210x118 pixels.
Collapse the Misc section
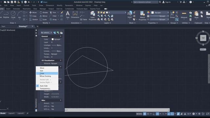coord(61,100)
